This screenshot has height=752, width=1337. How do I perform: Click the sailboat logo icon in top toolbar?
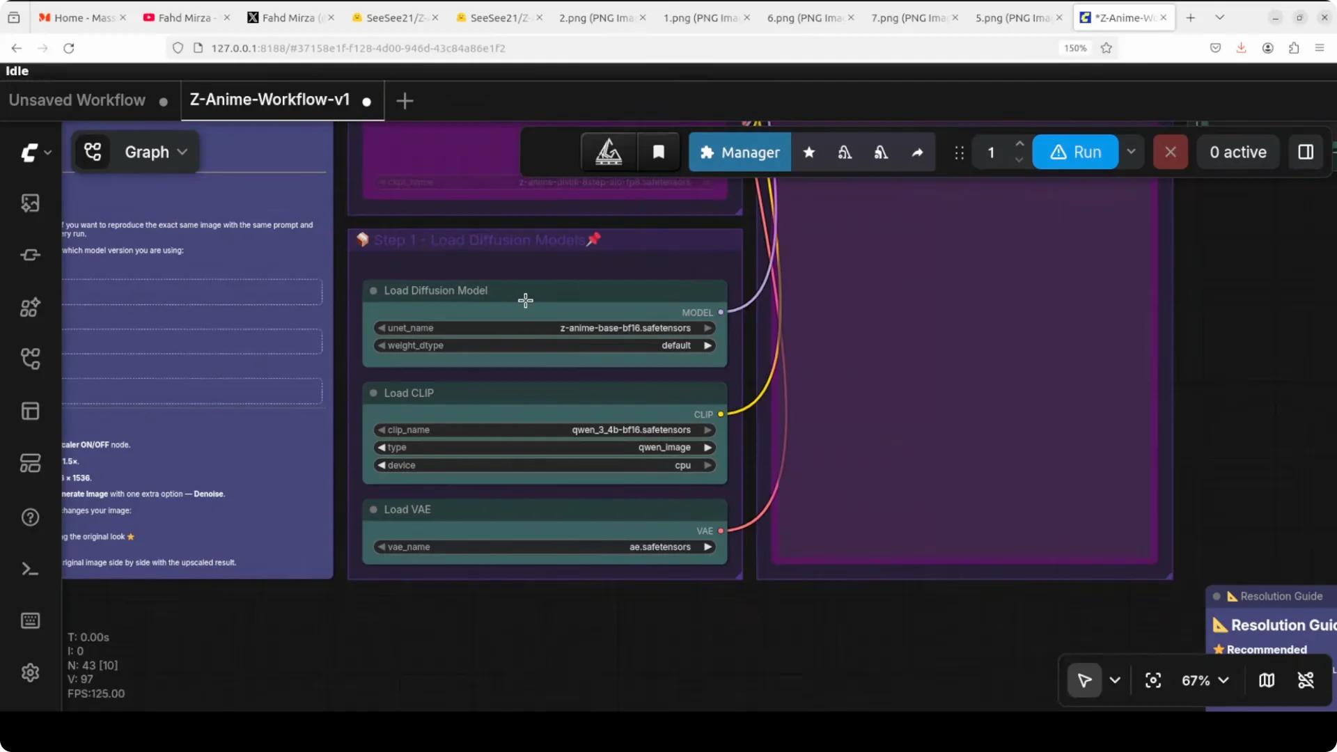tap(609, 152)
